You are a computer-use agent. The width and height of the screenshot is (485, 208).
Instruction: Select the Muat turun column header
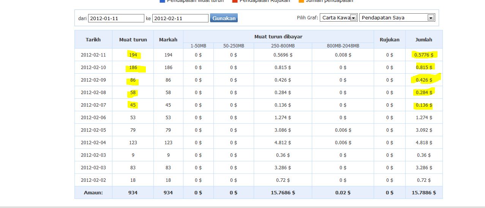pyautogui.click(x=133, y=39)
